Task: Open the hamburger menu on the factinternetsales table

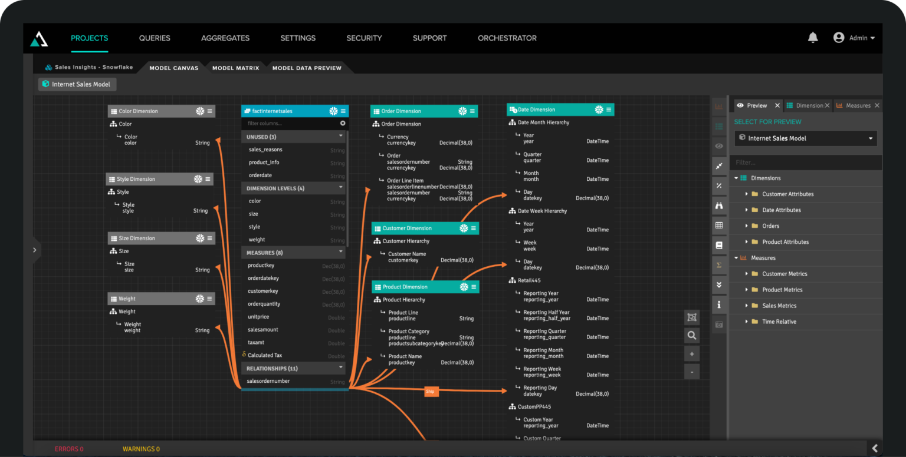Action: pos(343,111)
